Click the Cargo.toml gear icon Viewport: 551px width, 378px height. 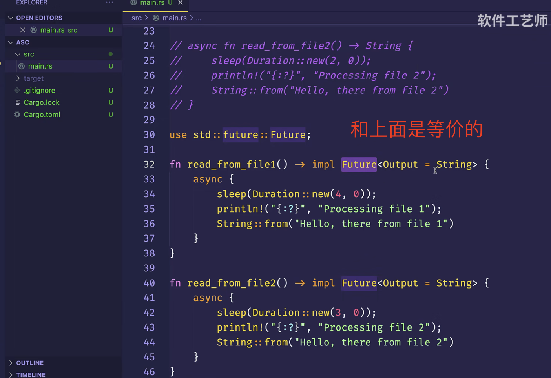point(17,114)
